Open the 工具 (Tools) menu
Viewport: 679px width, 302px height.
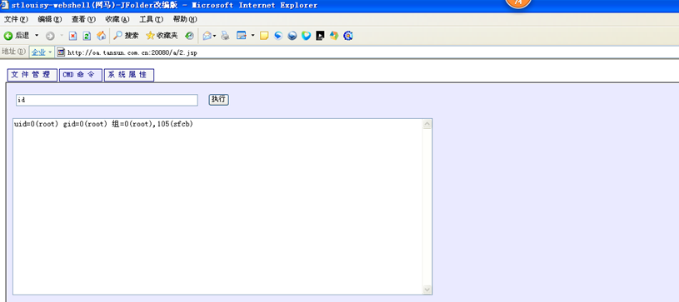click(151, 19)
